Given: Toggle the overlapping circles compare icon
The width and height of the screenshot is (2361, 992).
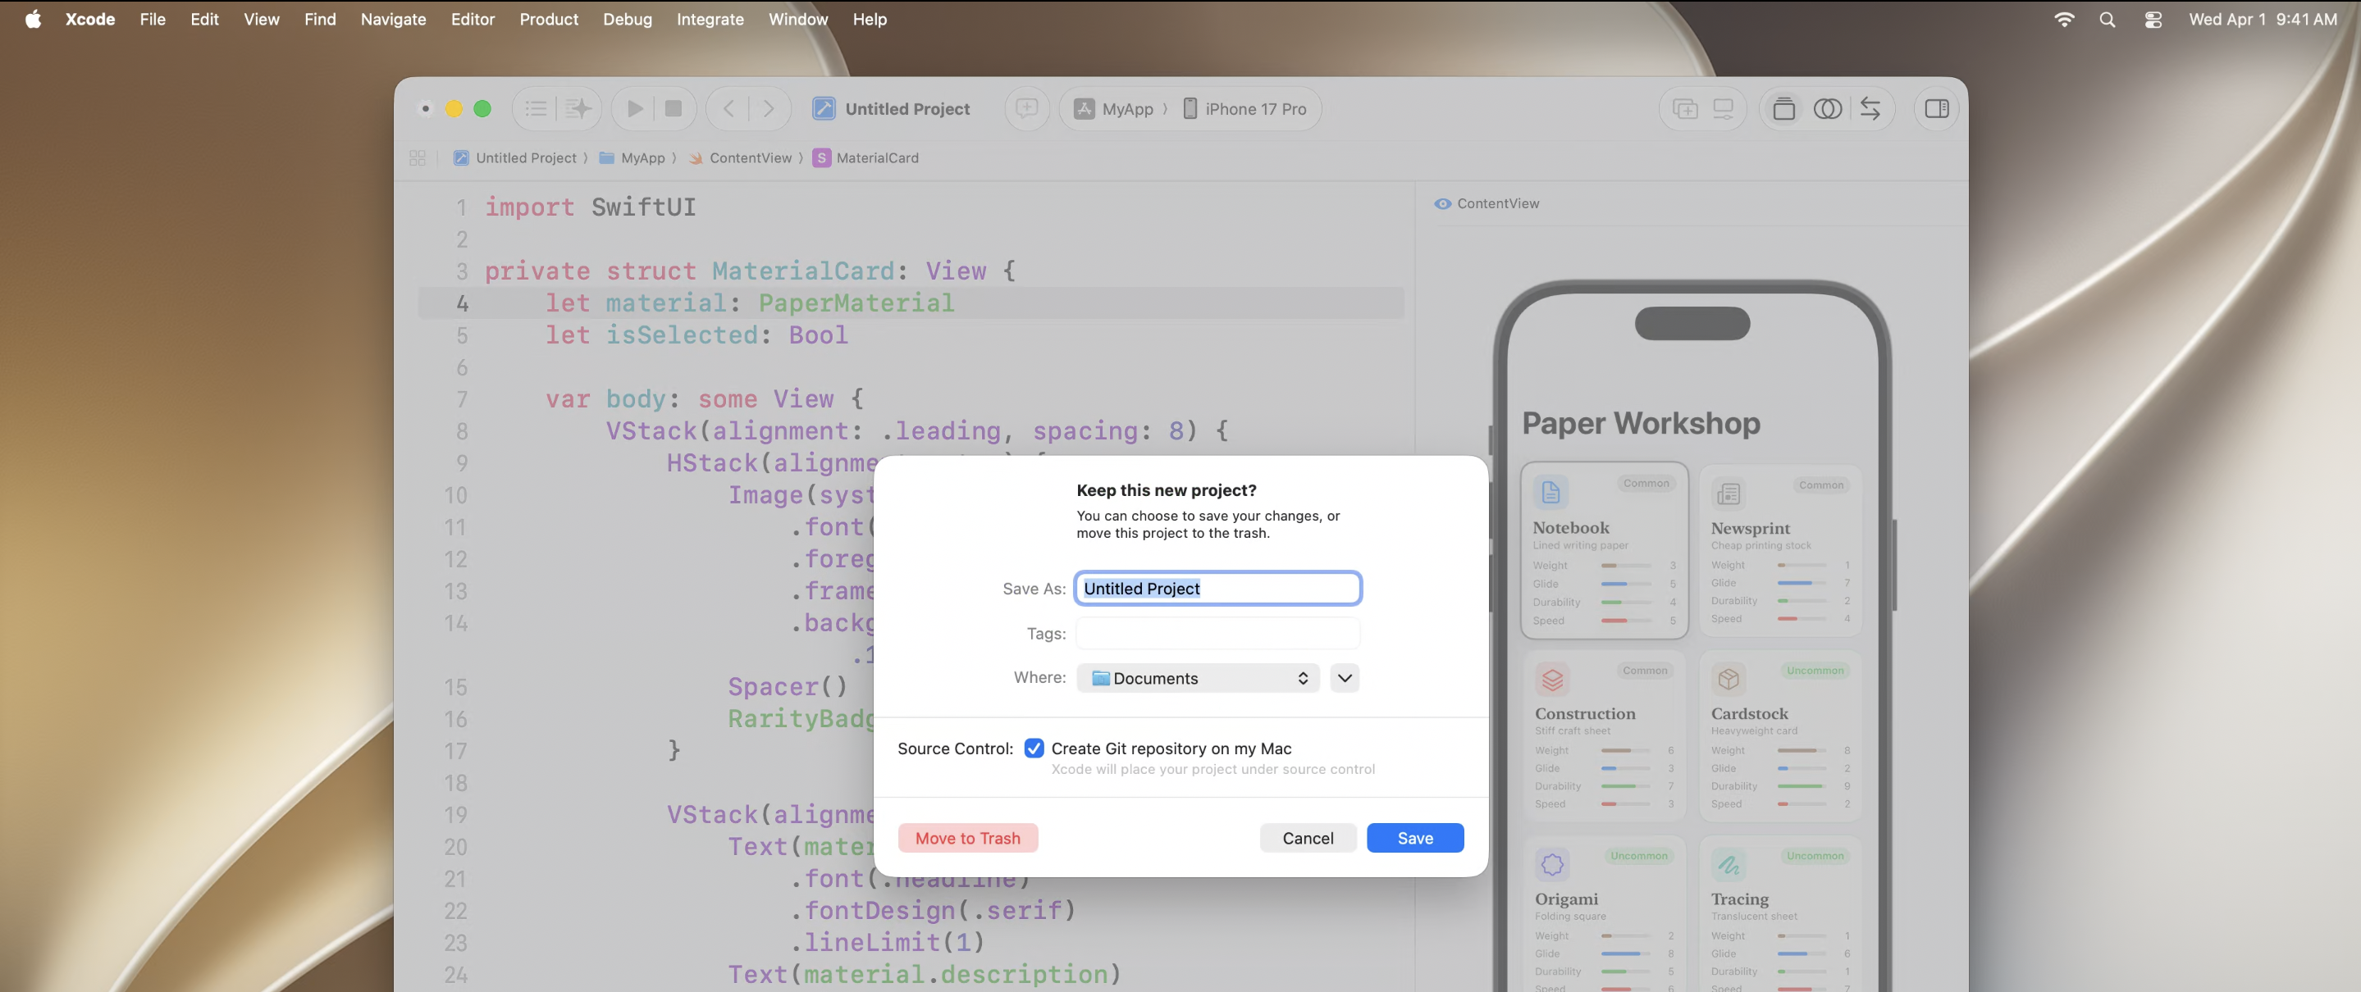Looking at the screenshot, I should 1828,109.
